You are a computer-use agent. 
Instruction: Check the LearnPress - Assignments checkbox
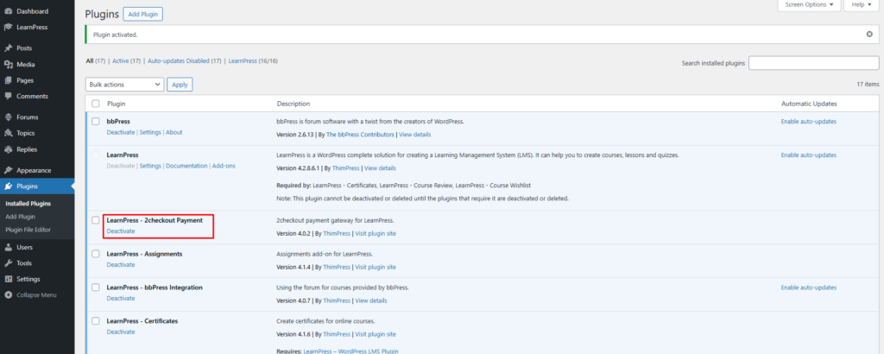[95, 254]
